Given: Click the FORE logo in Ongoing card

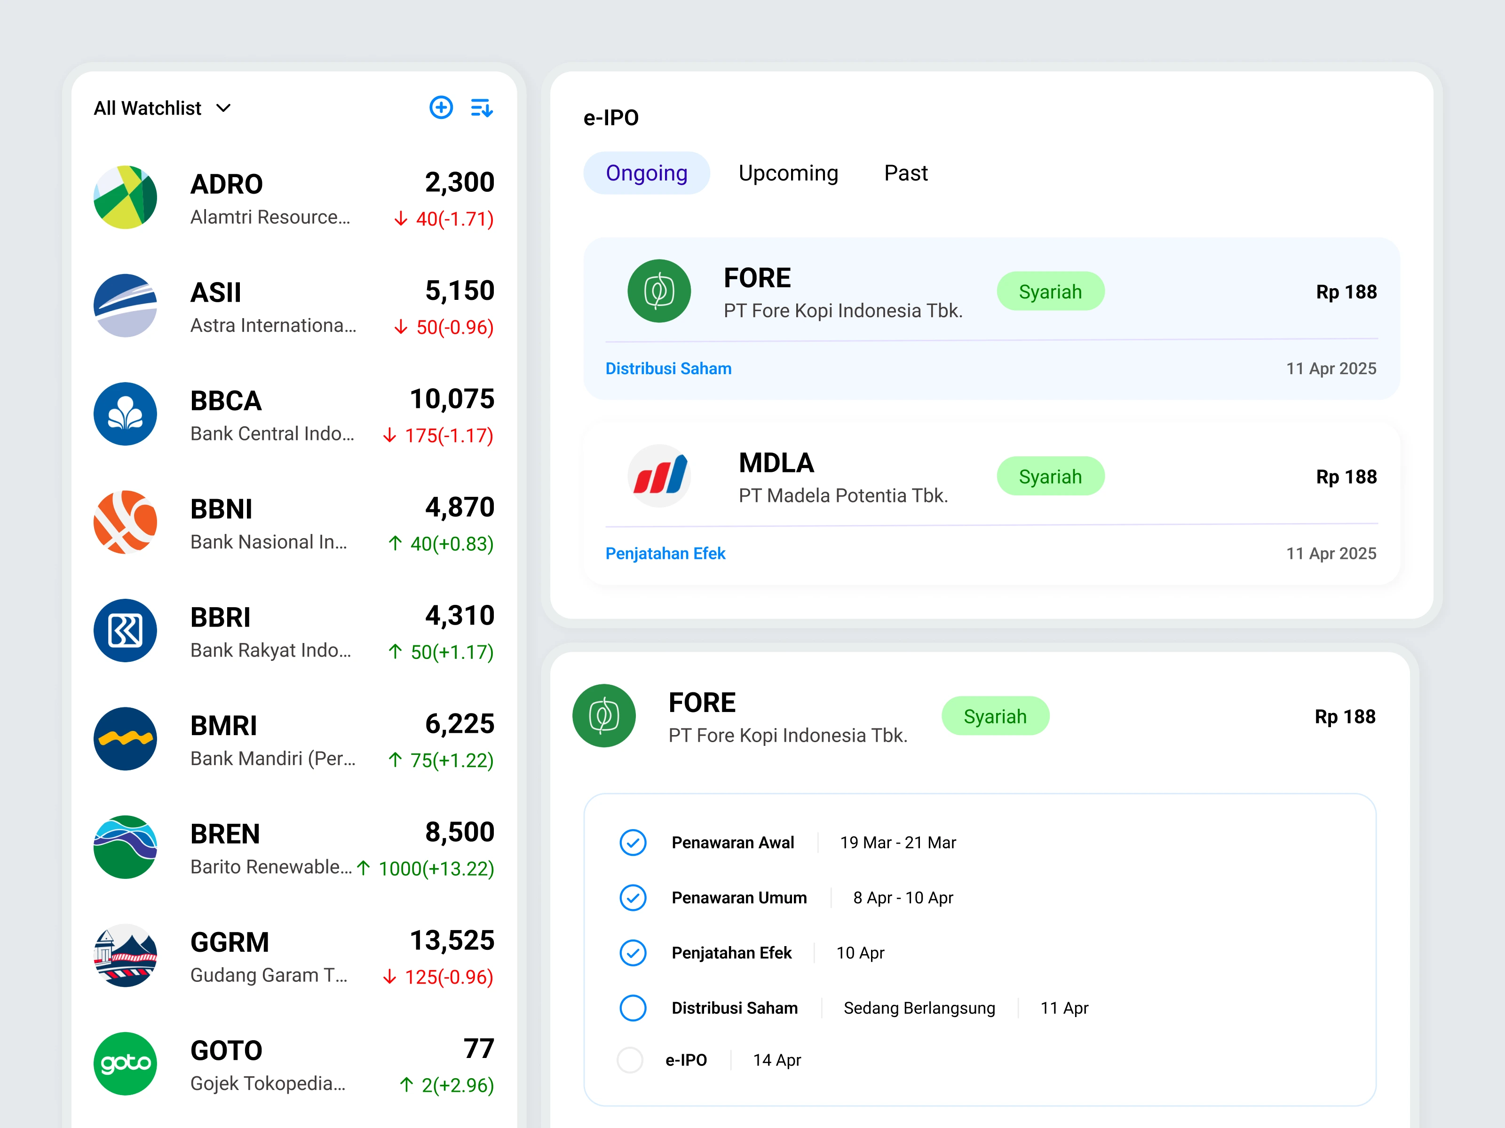Looking at the screenshot, I should [x=658, y=291].
